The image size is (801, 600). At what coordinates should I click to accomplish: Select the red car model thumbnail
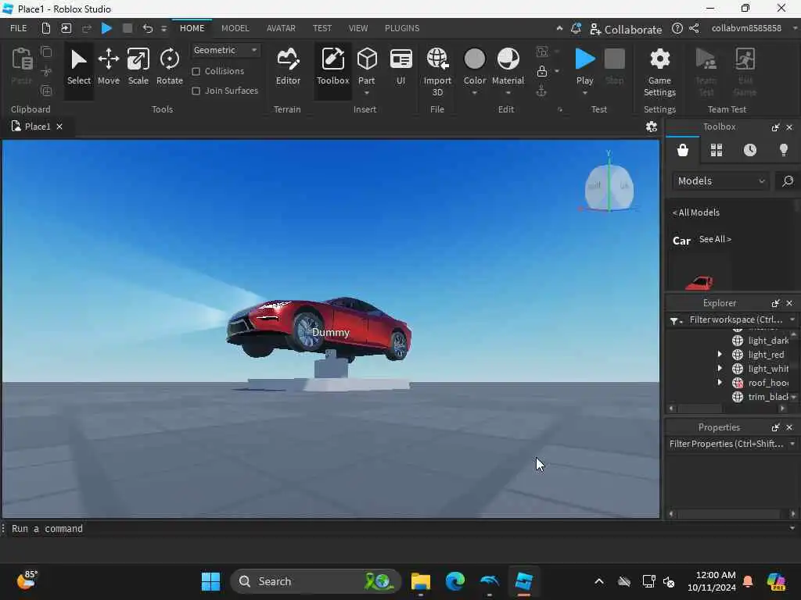699,282
